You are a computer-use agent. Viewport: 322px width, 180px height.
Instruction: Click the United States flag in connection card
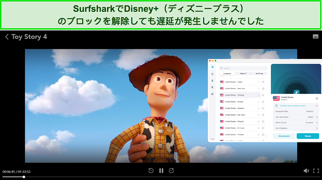[x=276, y=98]
